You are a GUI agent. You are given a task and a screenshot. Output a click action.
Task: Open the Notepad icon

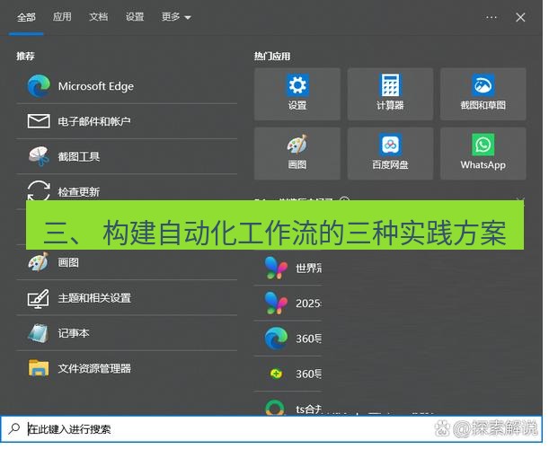point(38,333)
